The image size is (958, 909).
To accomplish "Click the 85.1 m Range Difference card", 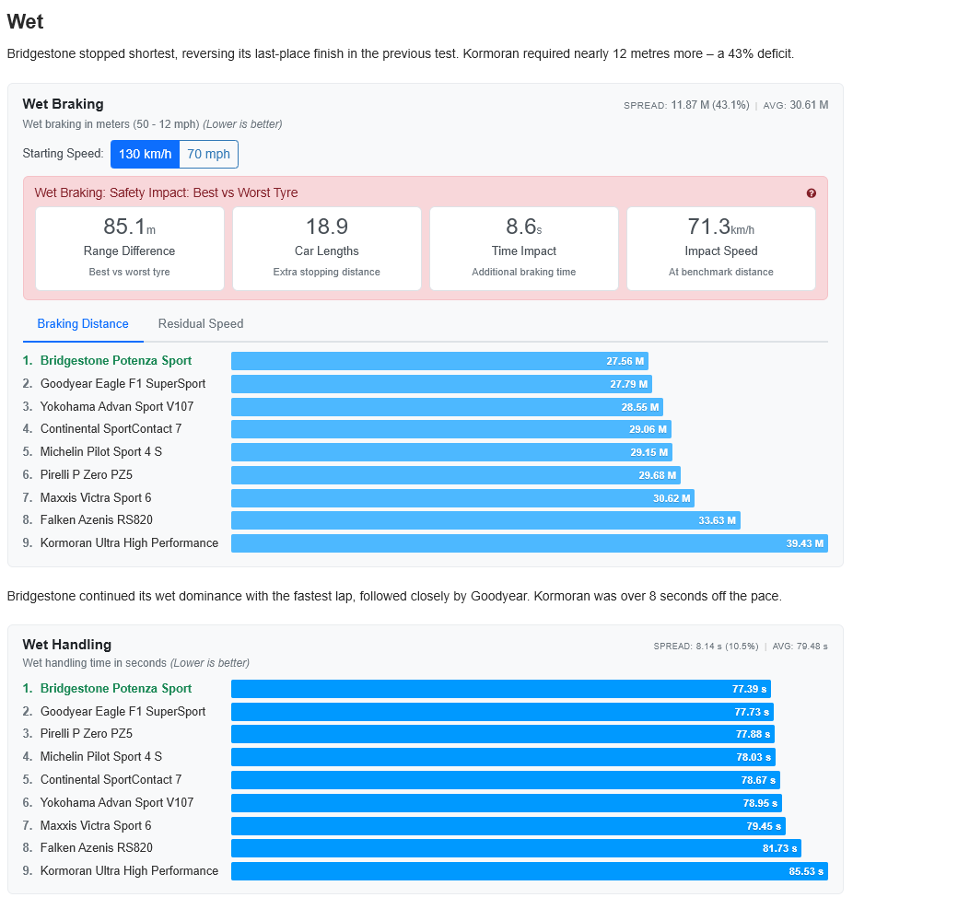I will [130, 249].
